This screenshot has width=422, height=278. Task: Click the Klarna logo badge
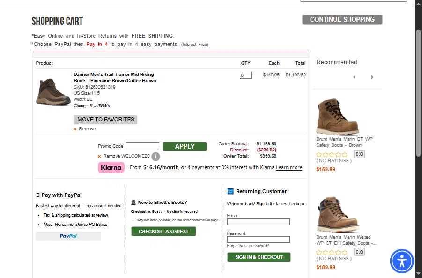(x=111, y=167)
